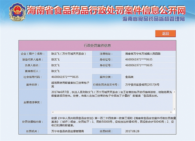The width and height of the screenshot is (195, 141).
Task: Click the 返回 button
Action: [165, 33]
